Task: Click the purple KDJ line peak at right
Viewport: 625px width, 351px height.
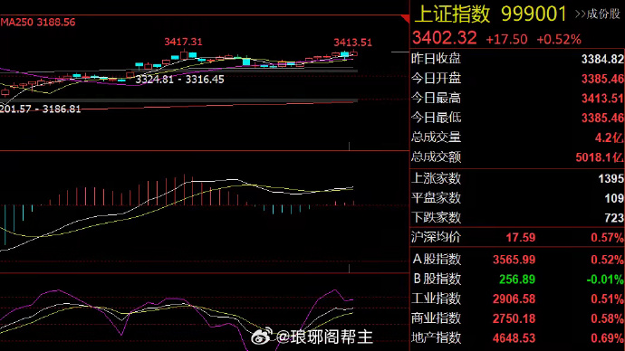Action: (x=335, y=290)
